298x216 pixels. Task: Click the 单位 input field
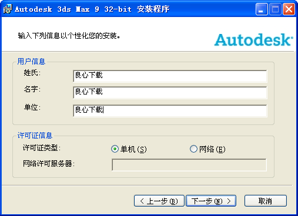pos(170,110)
